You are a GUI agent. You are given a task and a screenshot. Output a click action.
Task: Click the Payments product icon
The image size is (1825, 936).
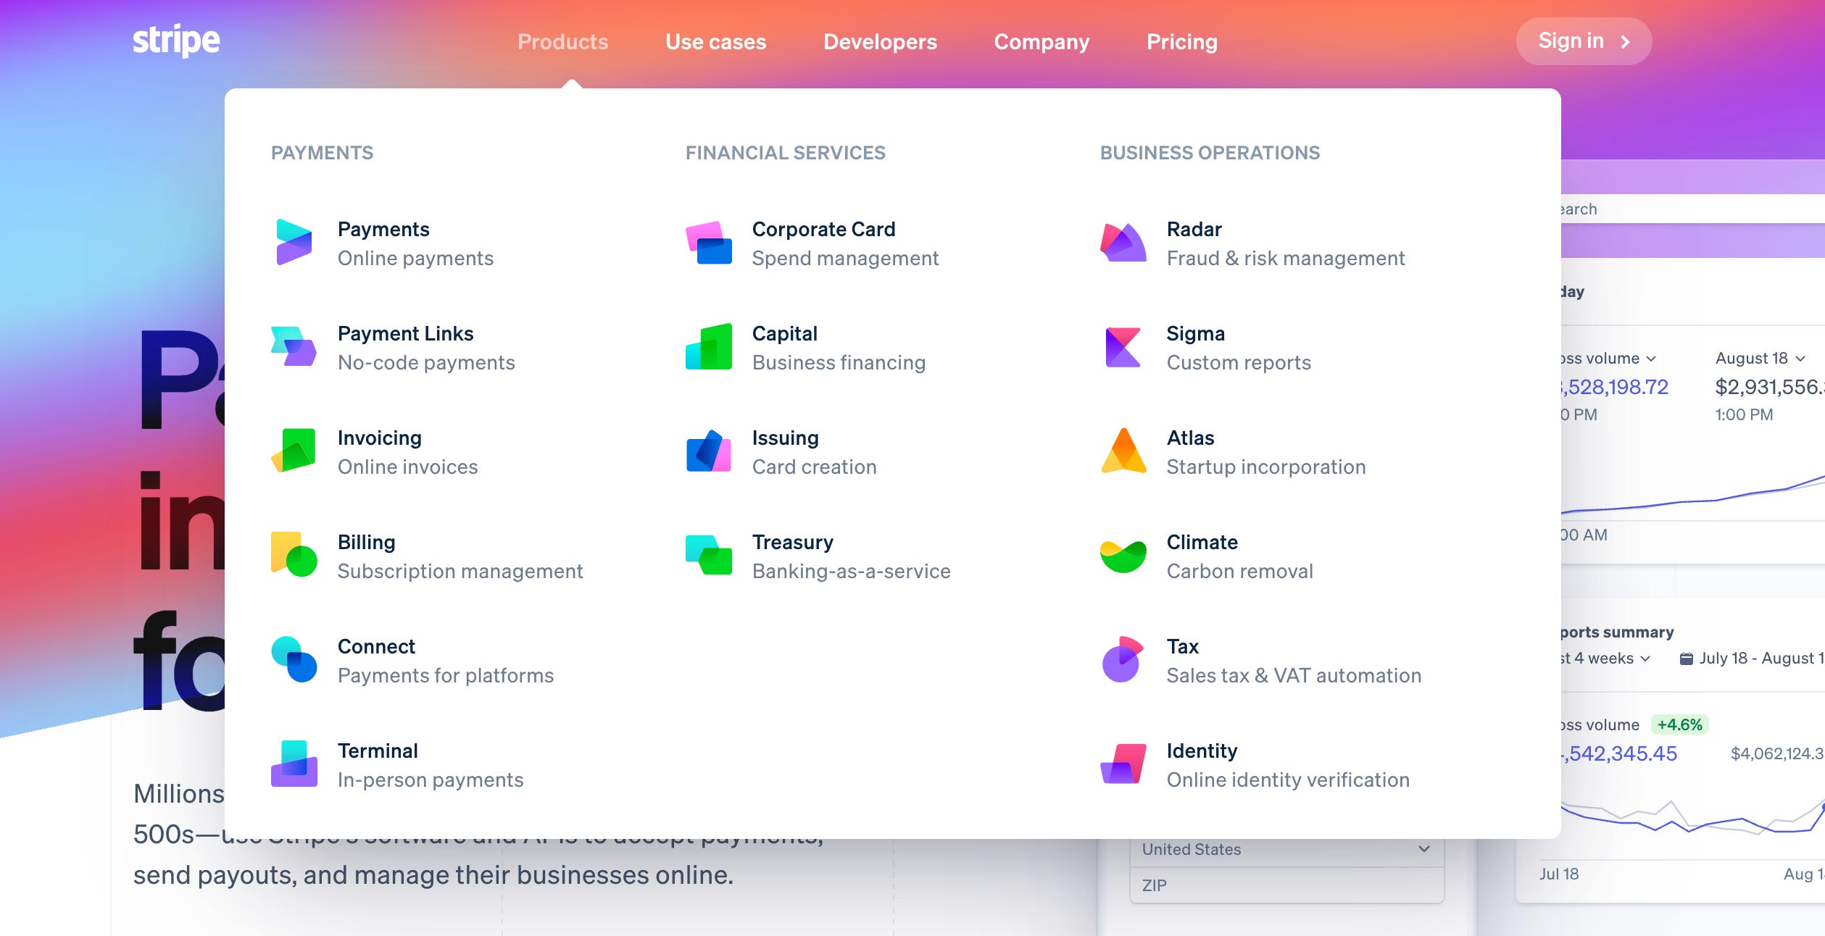point(294,242)
